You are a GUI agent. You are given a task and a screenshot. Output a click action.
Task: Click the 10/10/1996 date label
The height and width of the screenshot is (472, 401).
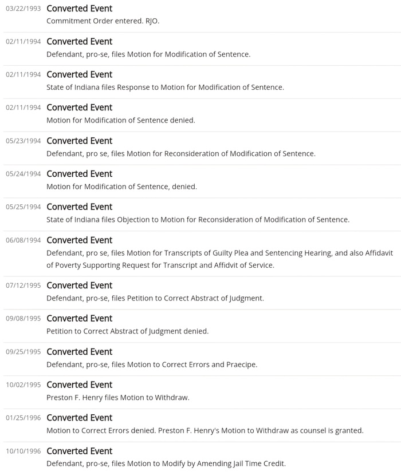tap(23, 451)
